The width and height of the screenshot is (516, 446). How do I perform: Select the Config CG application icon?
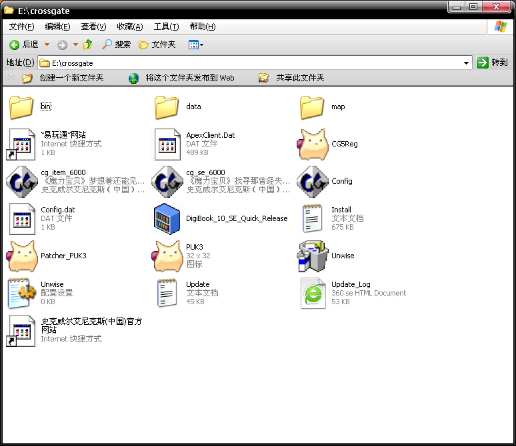[x=312, y=182]
